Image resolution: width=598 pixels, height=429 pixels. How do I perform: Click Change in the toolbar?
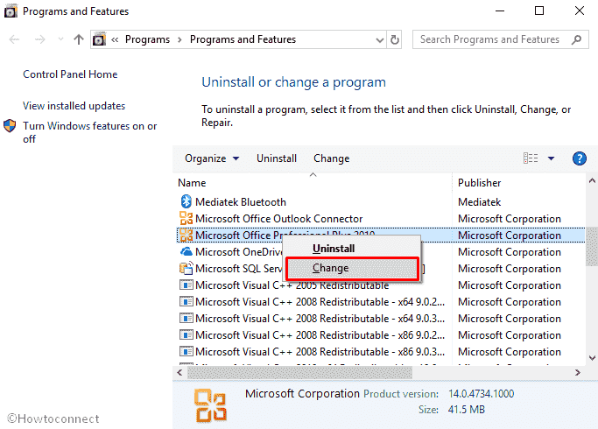(332, 158)
